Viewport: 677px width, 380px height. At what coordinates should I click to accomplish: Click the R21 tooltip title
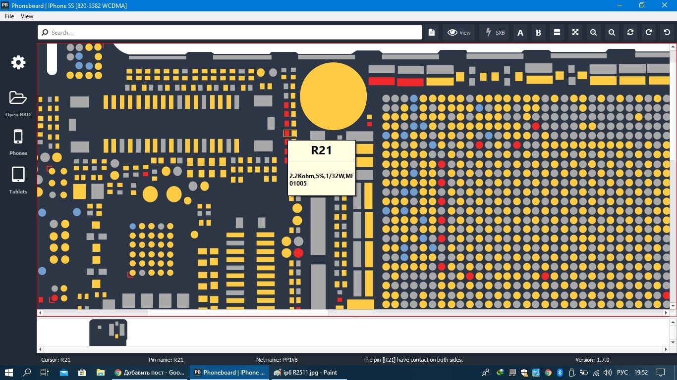pos(321,150)
